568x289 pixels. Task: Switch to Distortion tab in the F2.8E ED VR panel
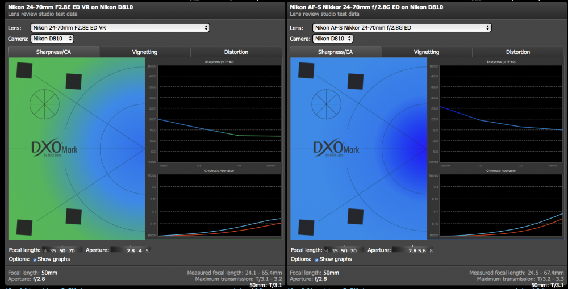pos(236,52)
